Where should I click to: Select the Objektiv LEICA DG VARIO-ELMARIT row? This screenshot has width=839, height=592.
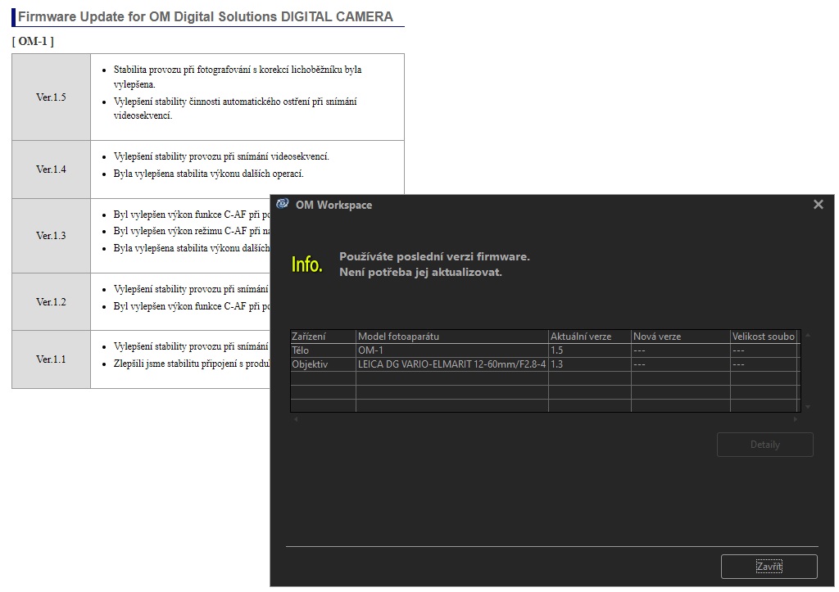[451, 364]
